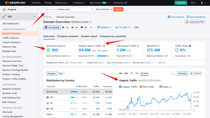Open the EN language dropdown
The height and width of the screenshot is (118, 210).
[x=194, y=3]
